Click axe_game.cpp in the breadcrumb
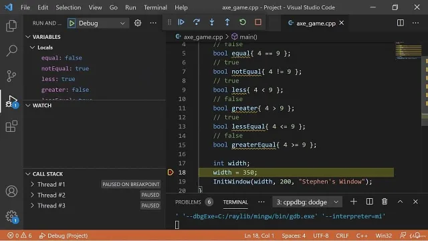Image resolution: width=428 pixels, height=241 pixels. [x=203, y=37]
